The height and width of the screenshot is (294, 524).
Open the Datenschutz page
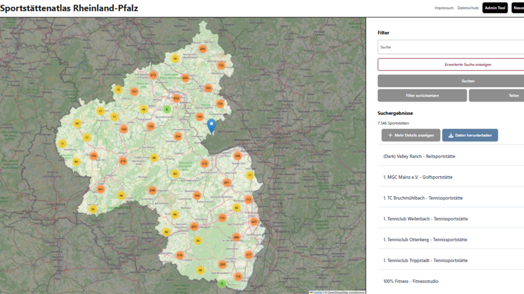tap(468, 8)
